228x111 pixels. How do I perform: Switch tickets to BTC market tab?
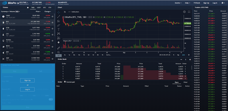[x=45, y=8]
